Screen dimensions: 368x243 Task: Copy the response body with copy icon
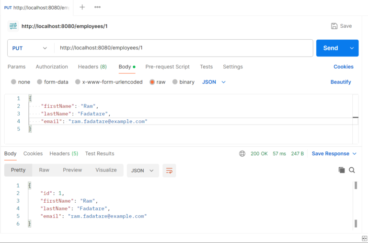click(342, 170)
